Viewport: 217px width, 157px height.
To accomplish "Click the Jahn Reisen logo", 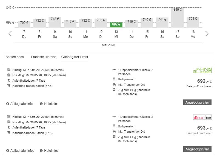I will (x=202, y=70).
